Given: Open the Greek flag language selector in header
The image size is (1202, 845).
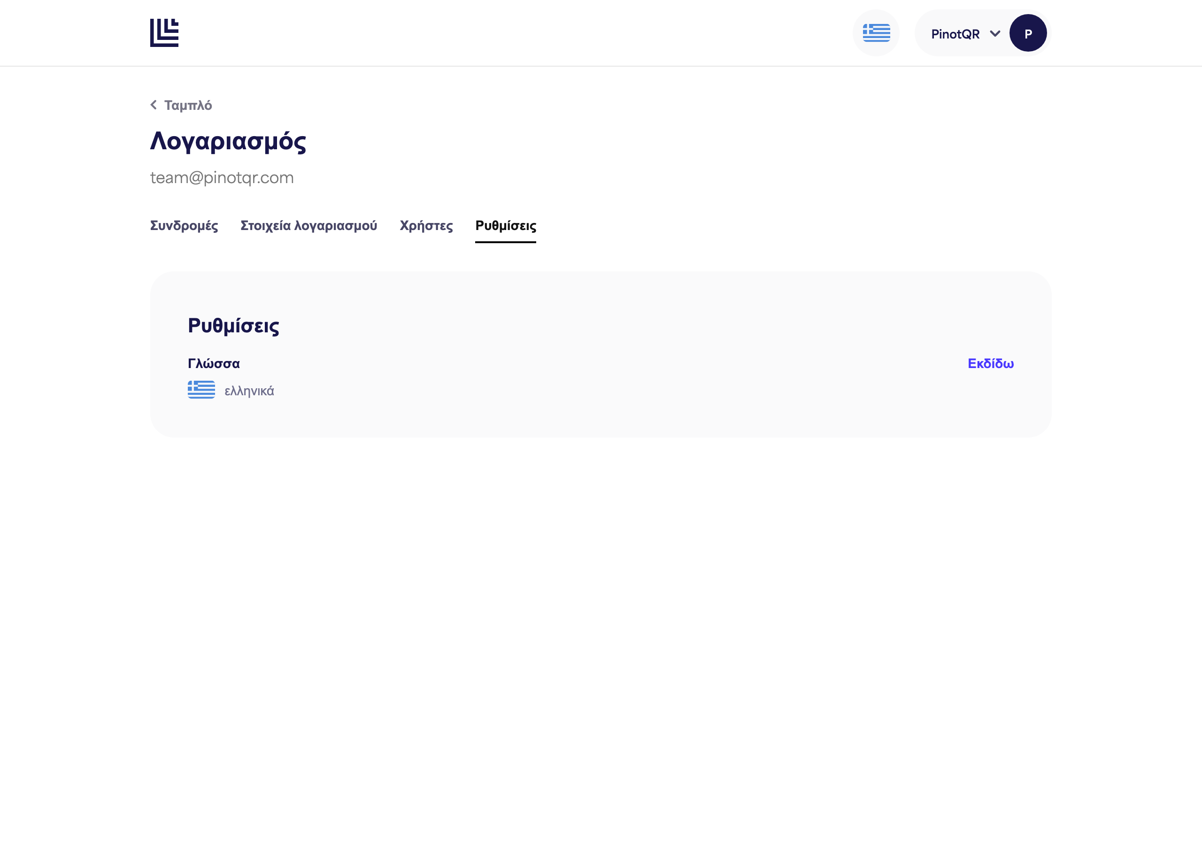Looking at the screenshot, I should (x=876, y=33).
